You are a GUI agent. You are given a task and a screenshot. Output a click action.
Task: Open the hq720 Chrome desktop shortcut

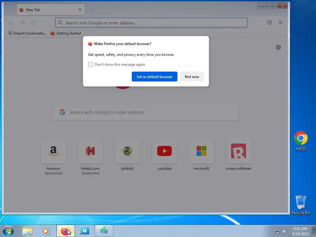[x=301, y=141]
